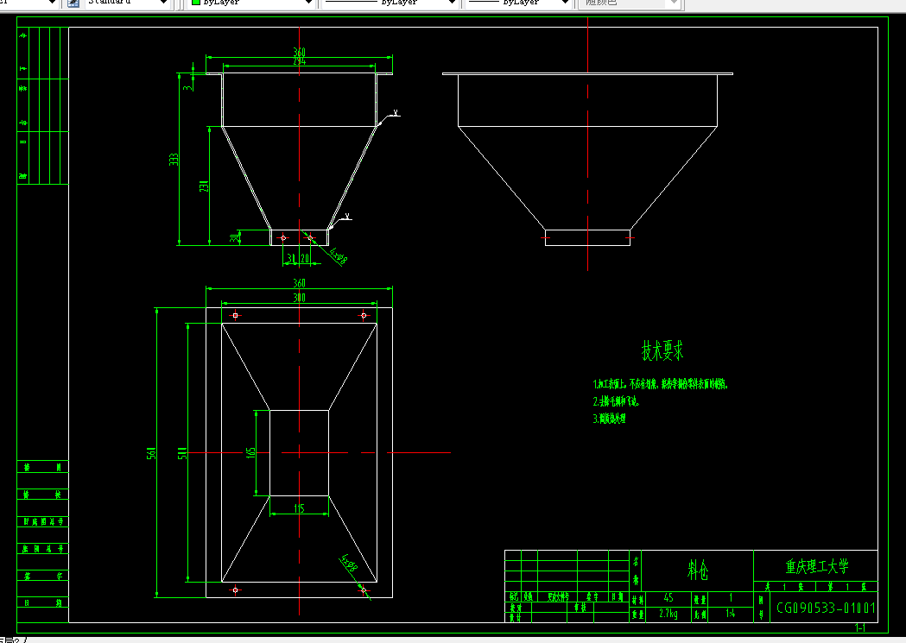This screenshot has height=643, width=906.
Task: Select the 3 flange thickness dimension
Action: pyautogui.click(x=187, y=88)
